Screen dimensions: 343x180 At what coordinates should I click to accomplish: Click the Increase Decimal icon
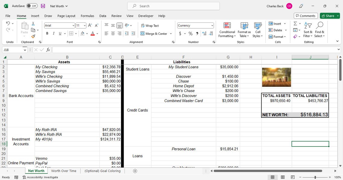pos(204,34)
